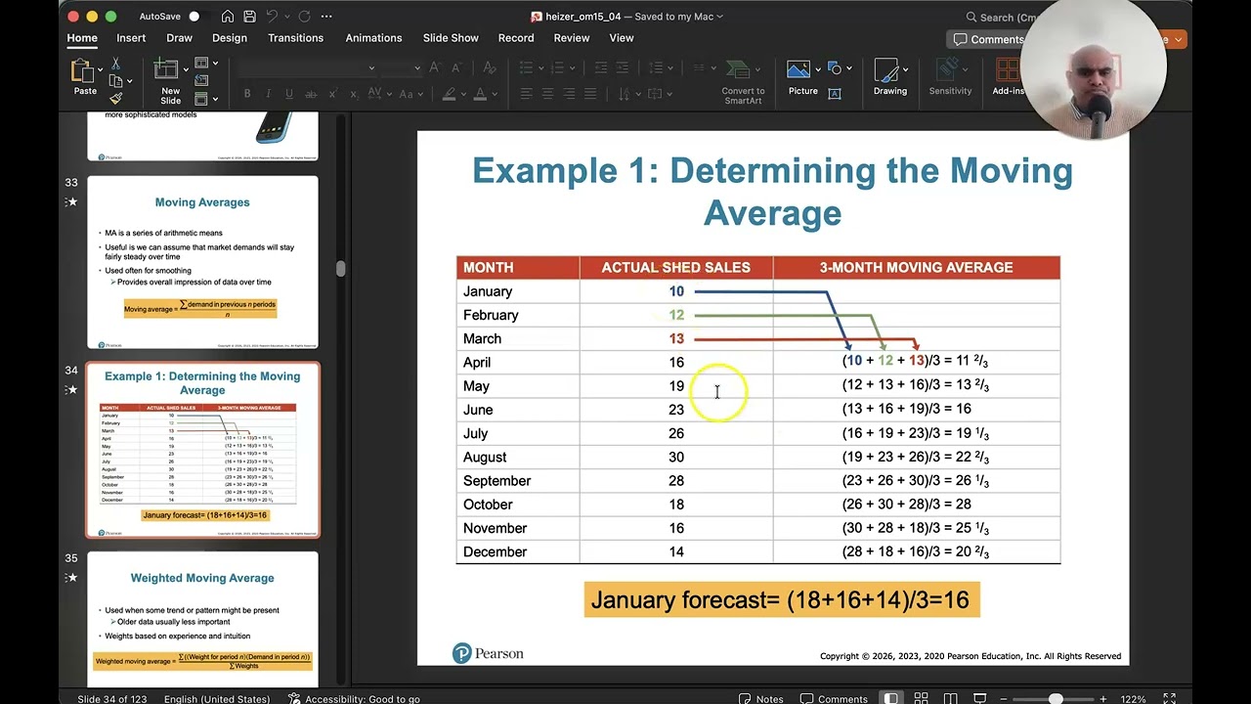Click the Copy icon
Image resolution: width=1251 pixels, height=704 pixels.
(x=115, y=81)
